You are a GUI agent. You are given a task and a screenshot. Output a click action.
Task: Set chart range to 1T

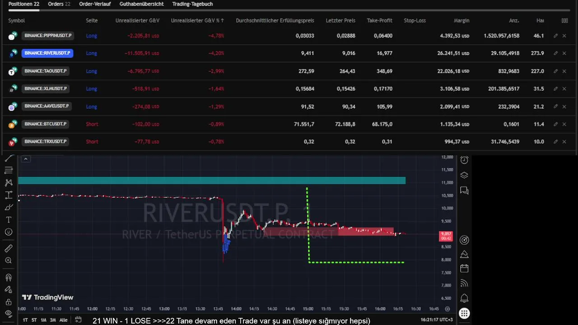pos(25,320)
